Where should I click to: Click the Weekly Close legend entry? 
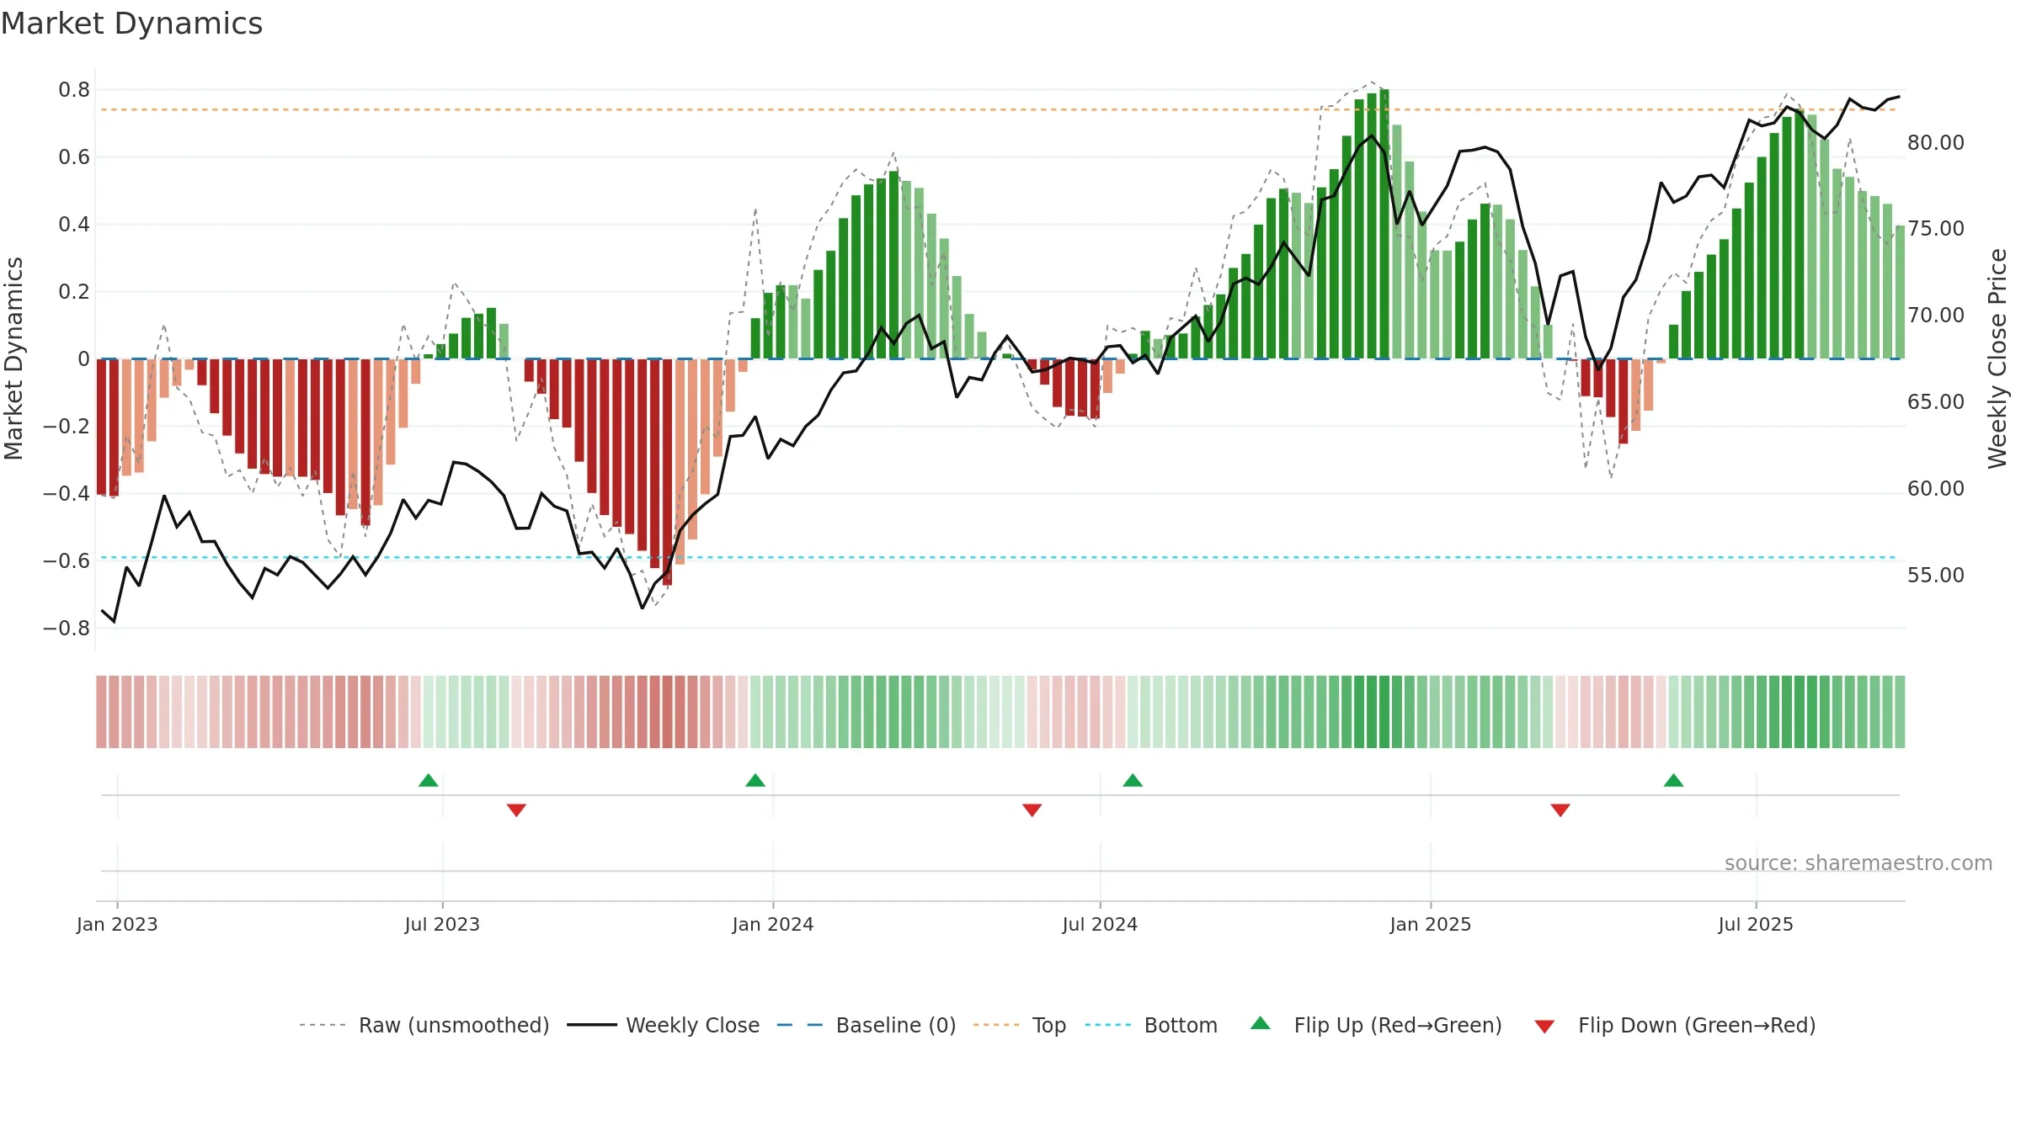tap(663, 1025)
